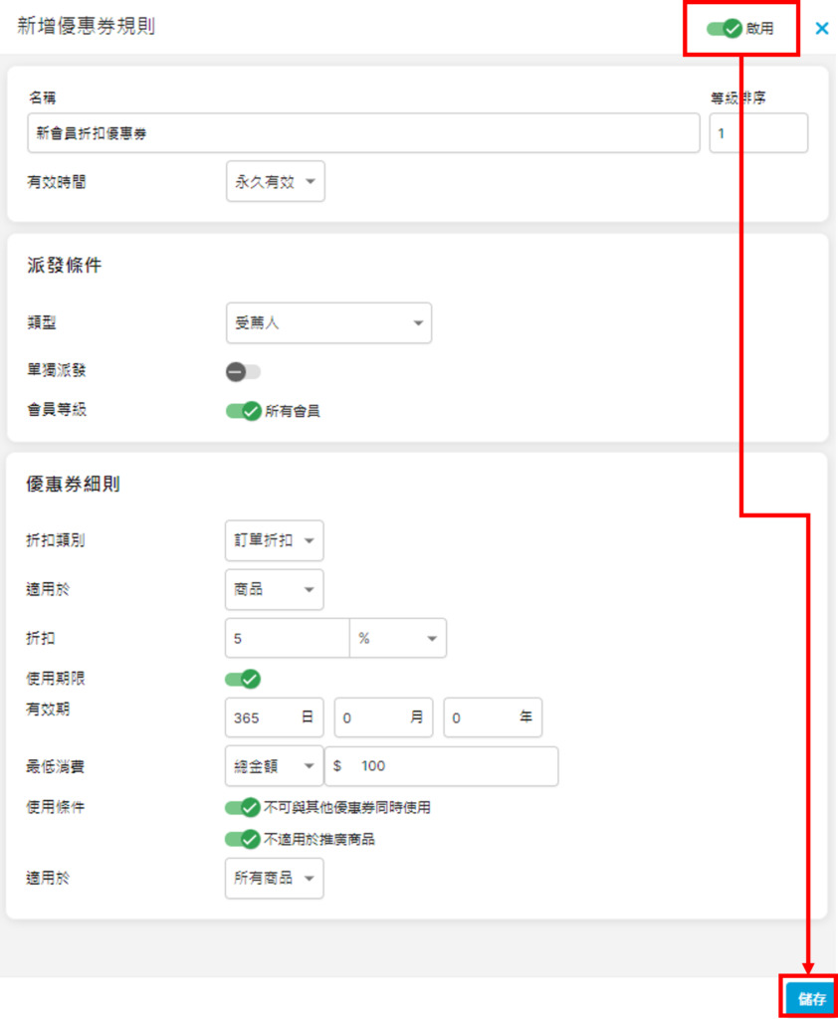The image size is (838, 1019).
Task: Open the 最低消費 dropdown showing 總金額
Action: (x=274, y=766)
